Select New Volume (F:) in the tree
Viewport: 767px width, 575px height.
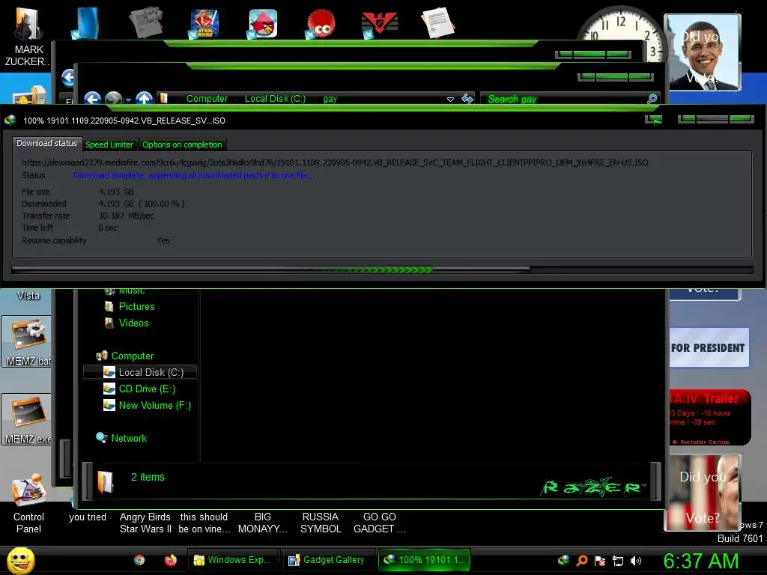154,405
